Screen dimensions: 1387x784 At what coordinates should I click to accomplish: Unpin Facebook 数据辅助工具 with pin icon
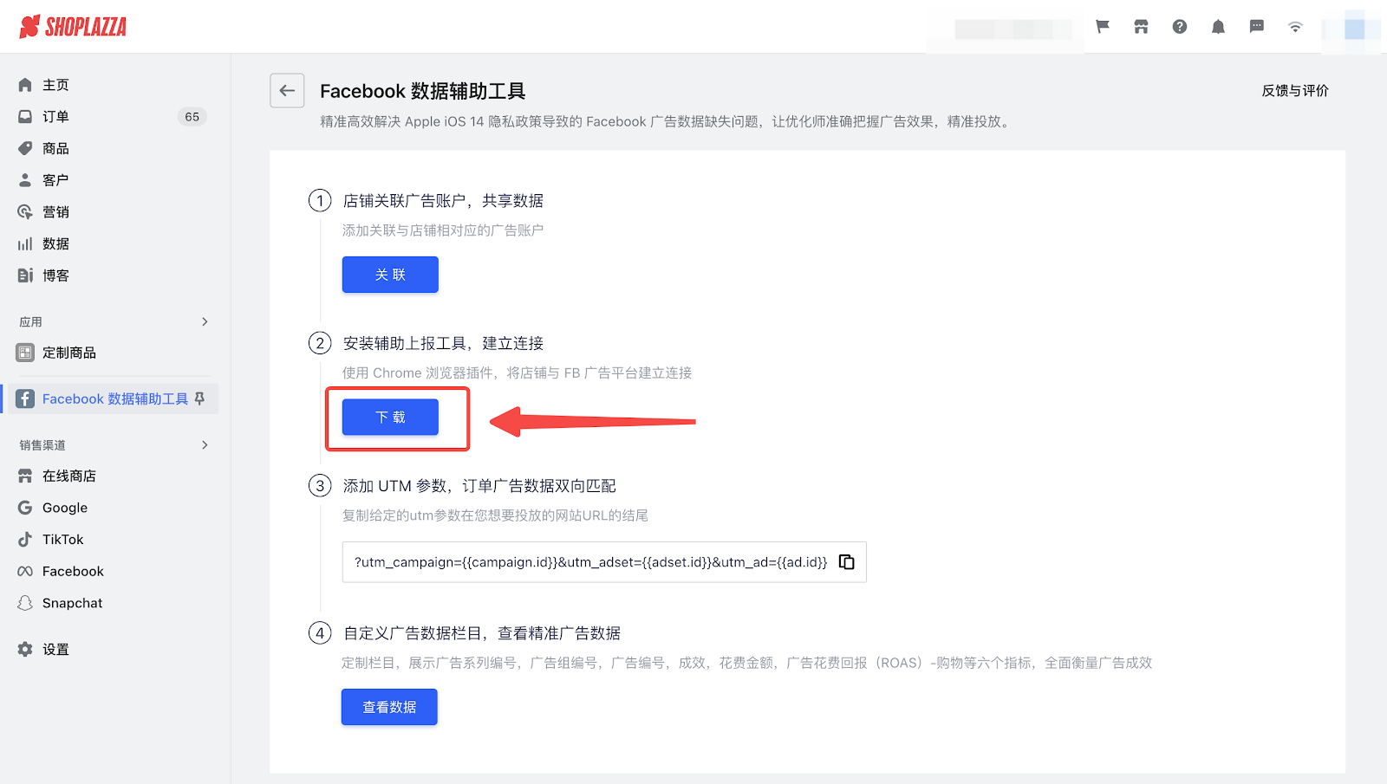(x=199, y=398)
